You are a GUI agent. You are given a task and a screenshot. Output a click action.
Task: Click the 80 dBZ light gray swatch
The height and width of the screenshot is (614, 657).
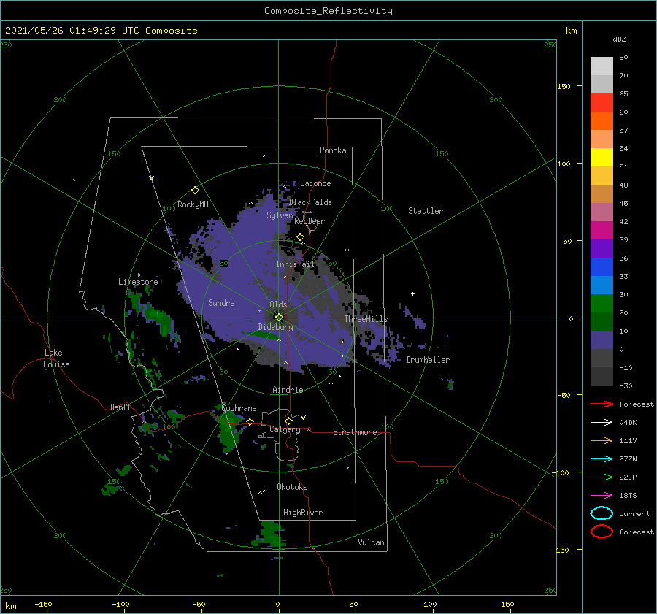[x=602, y=66]
